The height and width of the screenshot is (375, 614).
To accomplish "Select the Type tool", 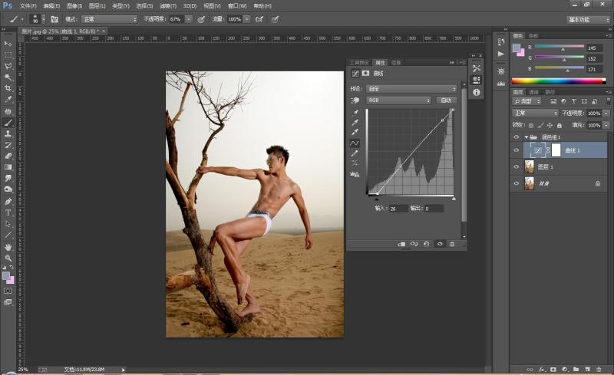I will tap(8, 212).
